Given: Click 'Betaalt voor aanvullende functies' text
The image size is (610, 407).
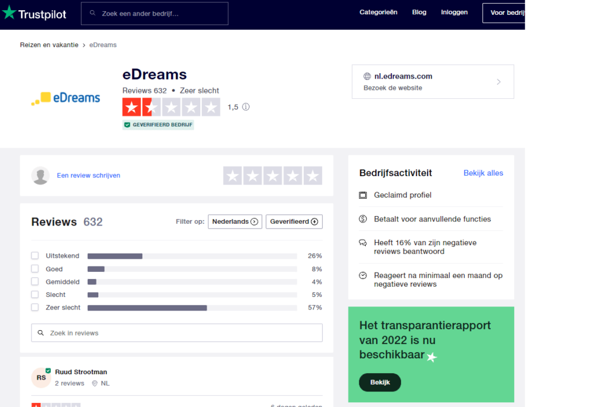Looking at the screenshot, I should (432, 219).
